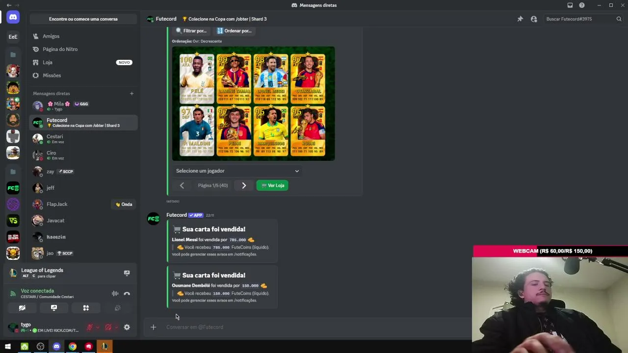Go to next page of player cards
628x353 pixels.
click(x=244, y=185)
